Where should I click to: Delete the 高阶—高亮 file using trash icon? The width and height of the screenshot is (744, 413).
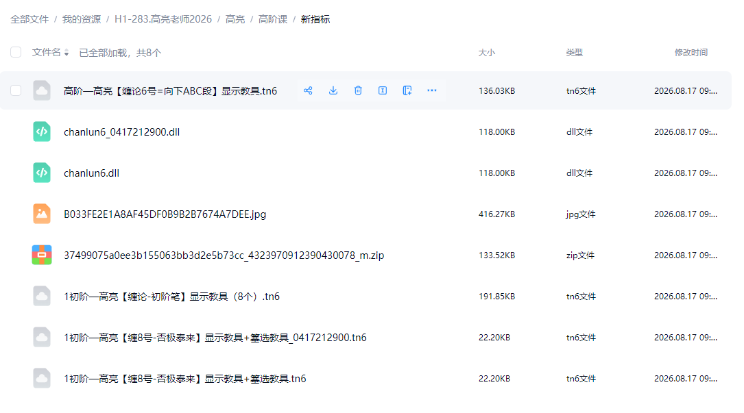(358, 90)
